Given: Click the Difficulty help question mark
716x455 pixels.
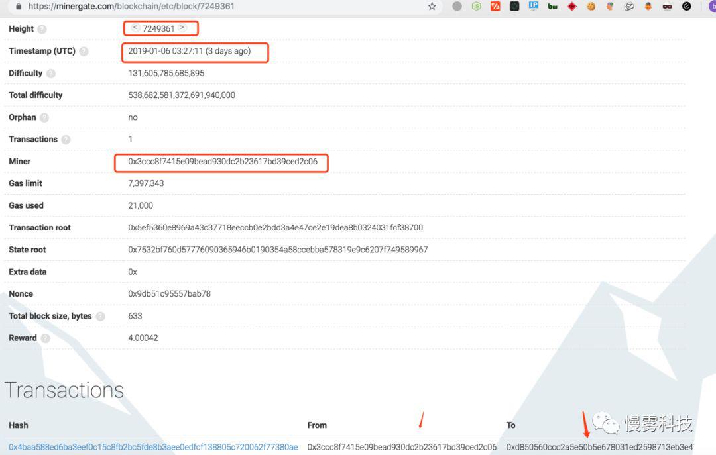Looking at the screenshot, I should (50, 74).
